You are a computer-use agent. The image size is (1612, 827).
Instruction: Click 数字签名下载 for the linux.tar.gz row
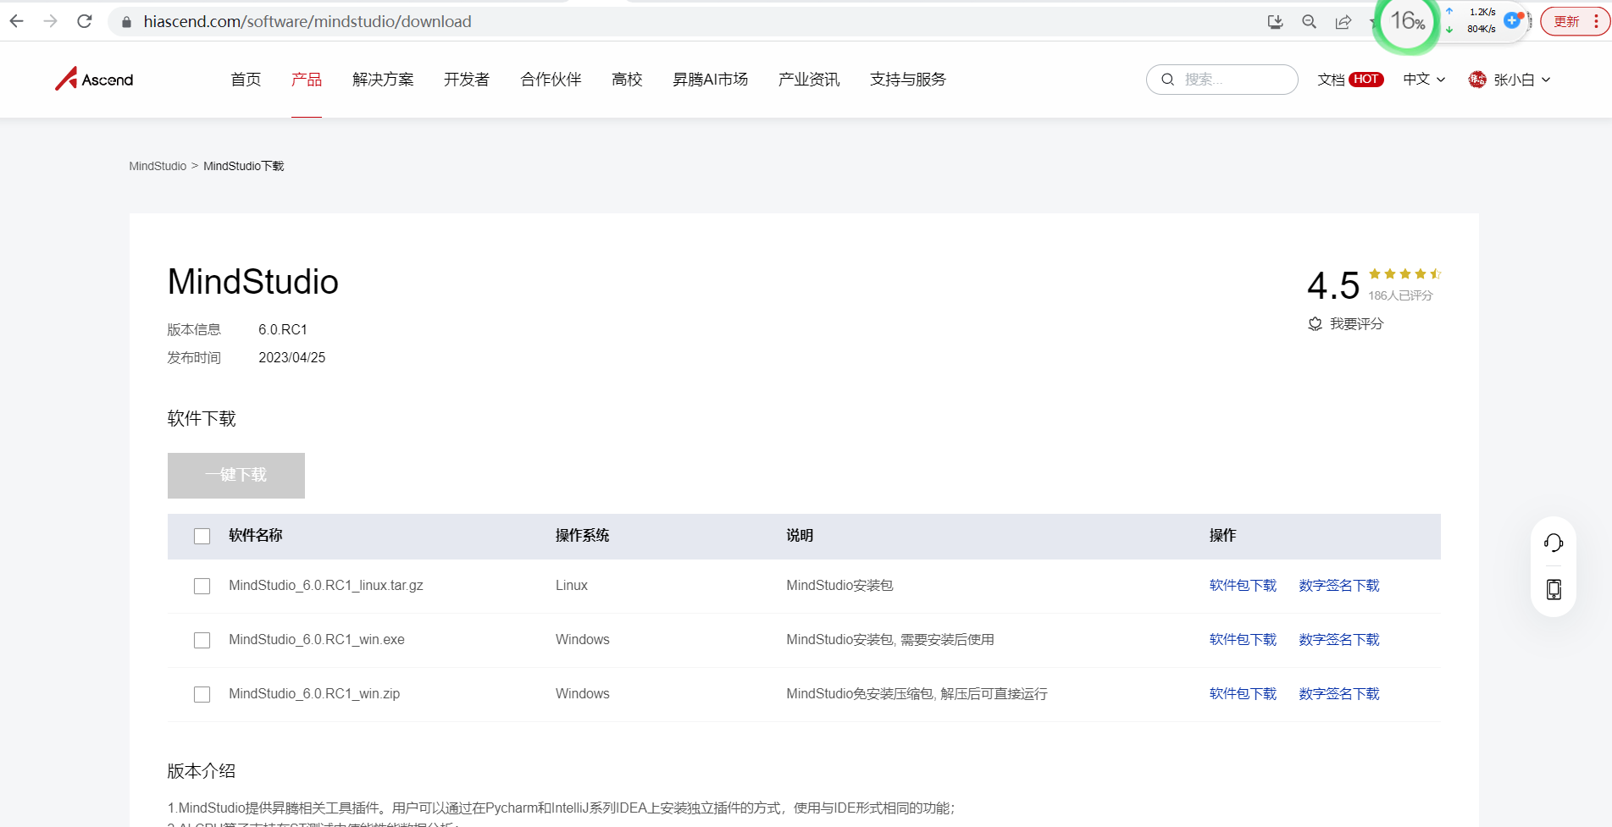click(1339, 586)
